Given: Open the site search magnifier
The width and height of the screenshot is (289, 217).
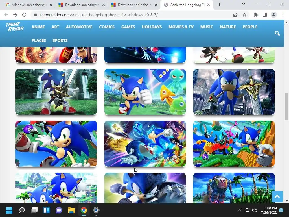Looking at the screenshot, I should [x=277, y=33].
